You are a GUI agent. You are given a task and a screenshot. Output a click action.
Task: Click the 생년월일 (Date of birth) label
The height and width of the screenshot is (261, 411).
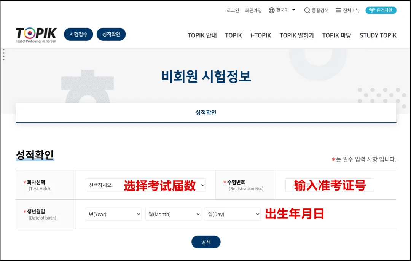(x=40, y=214)
